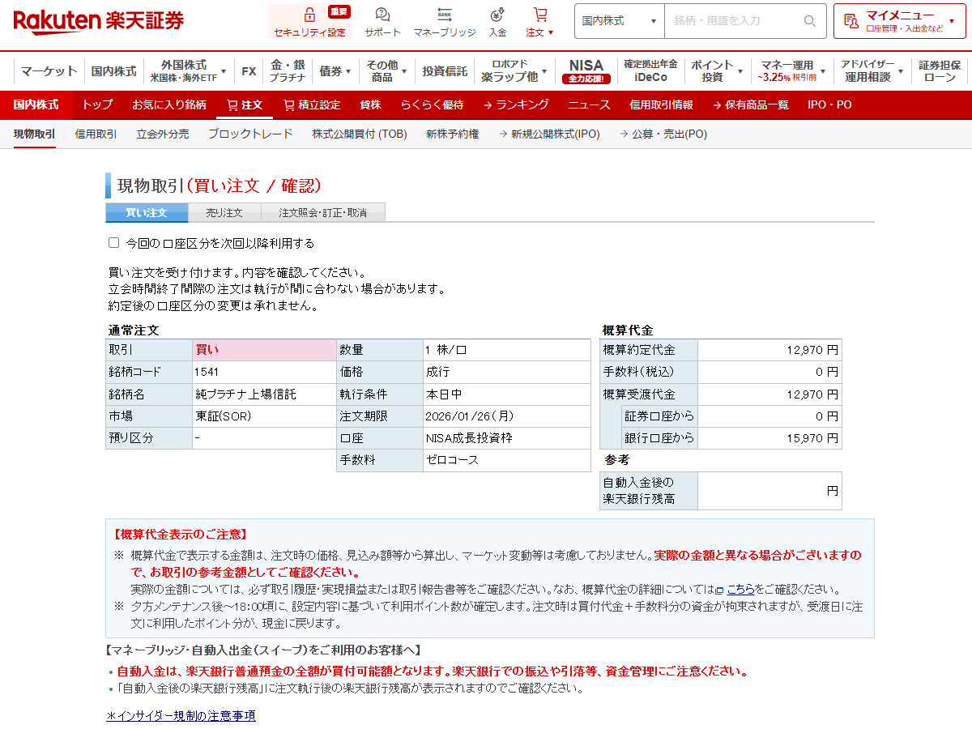Enable the 今回の口座区分を次回以降利用する checkbox
The width and height of the screenshot is (972, 729).
point(113,242)
